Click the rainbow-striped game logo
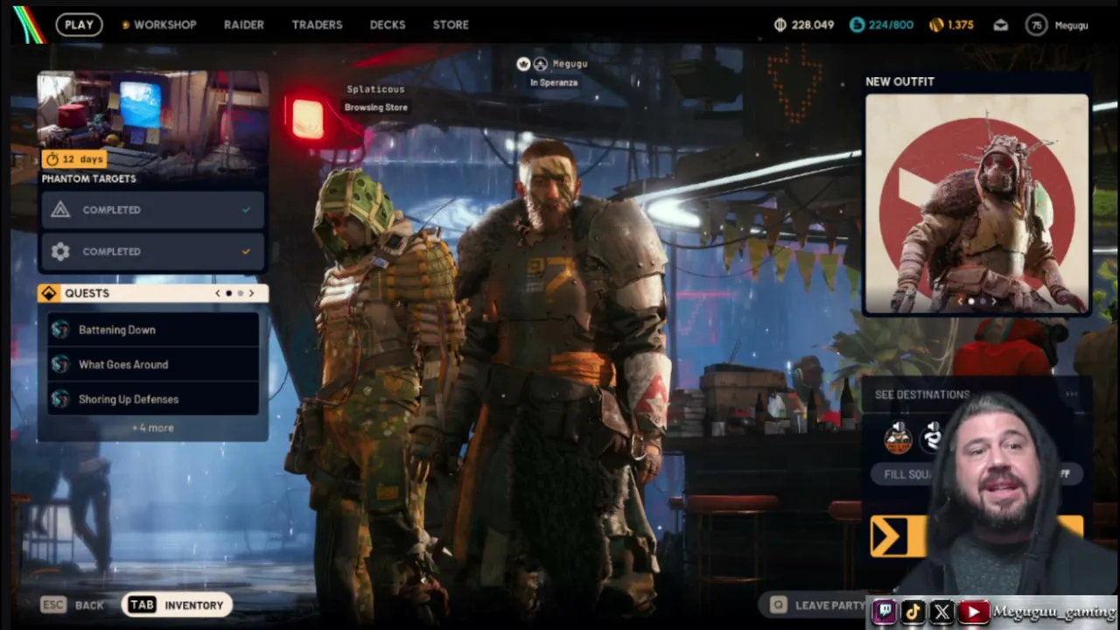Screen dimensions: 1120x630 click(x=29, y=24)
